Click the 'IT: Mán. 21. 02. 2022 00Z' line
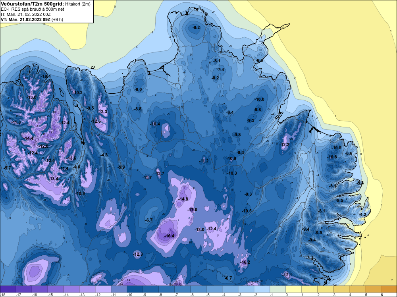 tap(26, 14)
